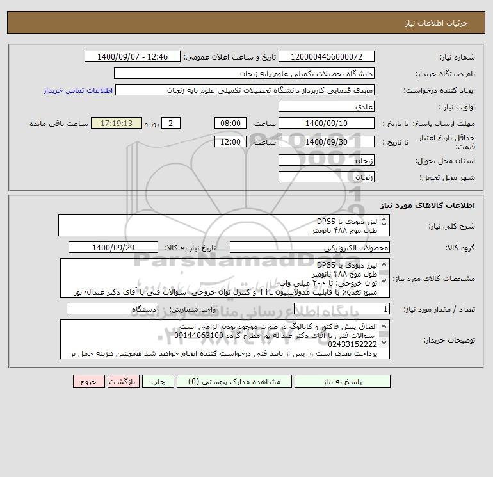The image size is (493, 477).
Task: Click response deadline date 1400/09/10
Action: pos(327,124)
